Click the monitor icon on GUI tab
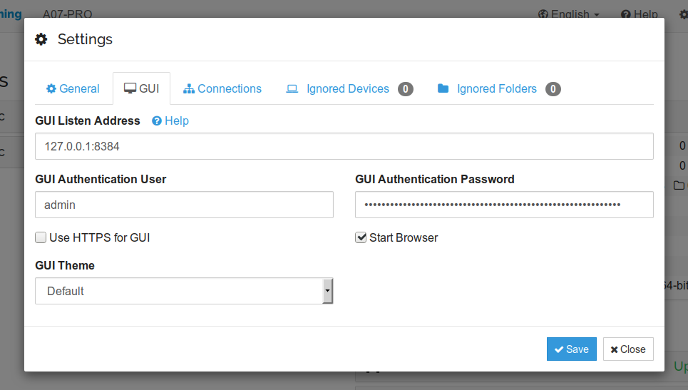 tap(130, 89)
